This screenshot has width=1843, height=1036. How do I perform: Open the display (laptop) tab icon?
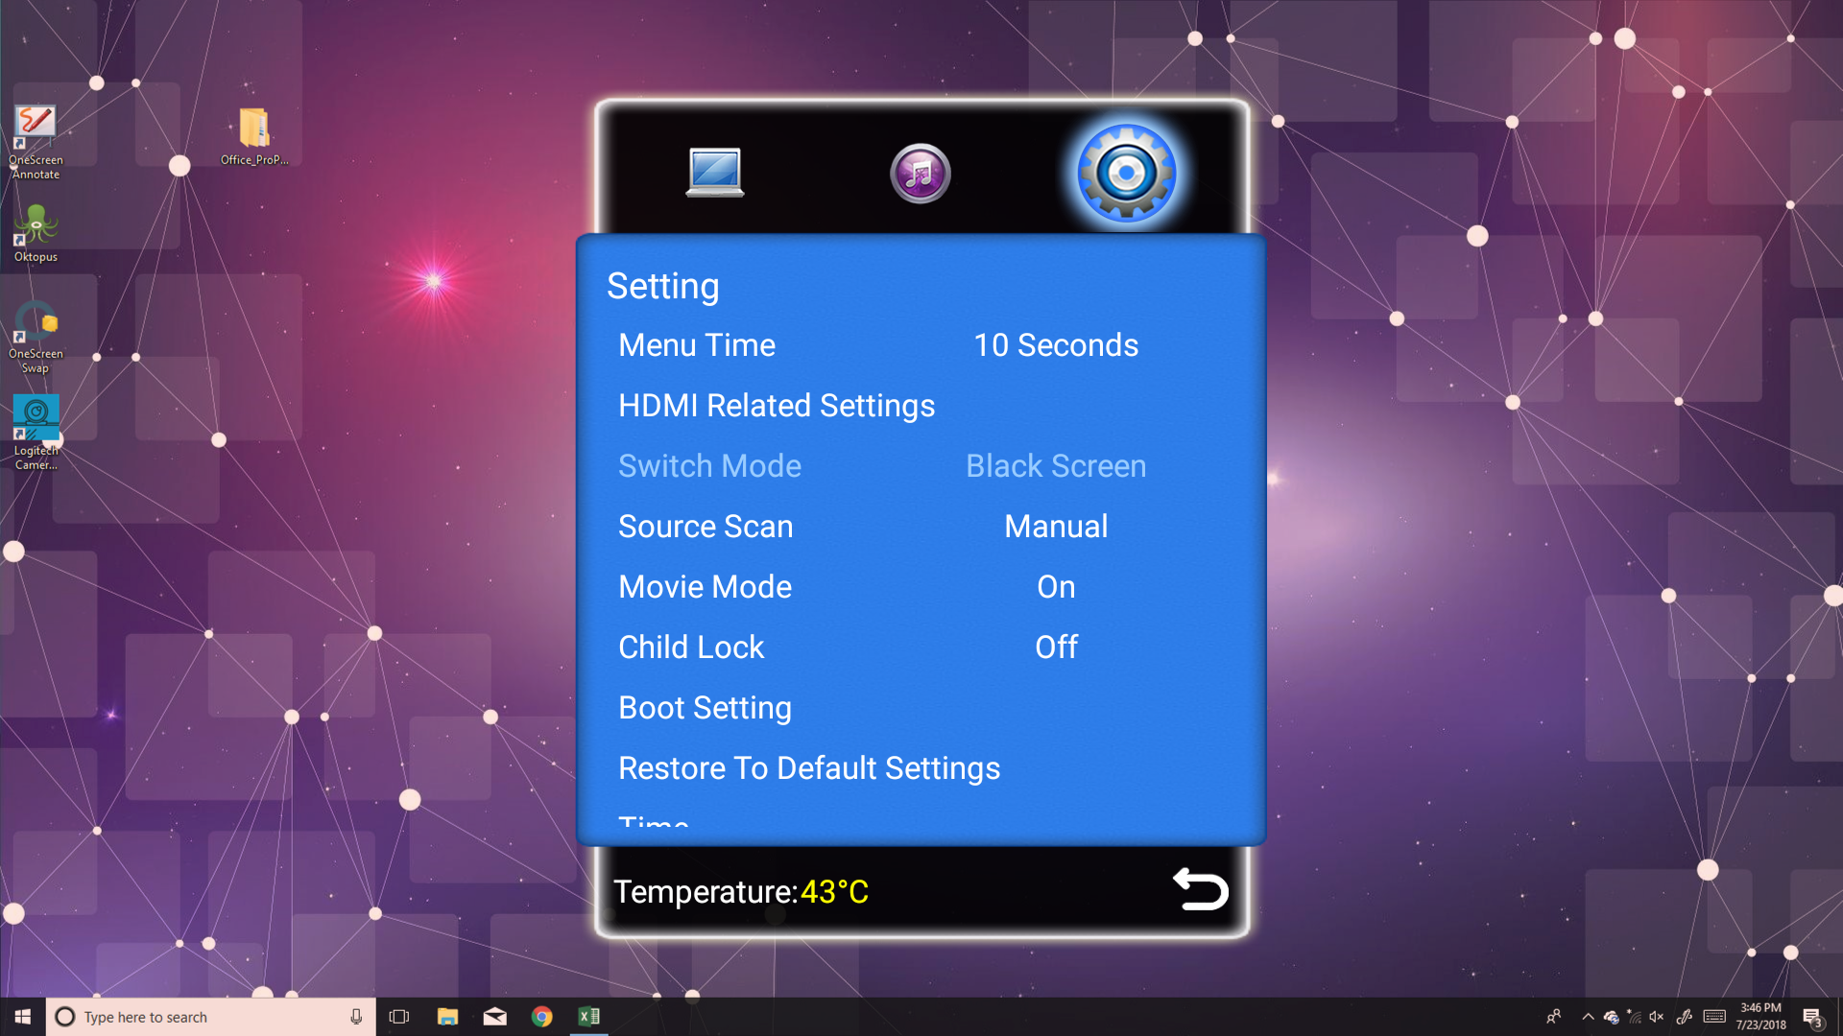click(715, 173)
